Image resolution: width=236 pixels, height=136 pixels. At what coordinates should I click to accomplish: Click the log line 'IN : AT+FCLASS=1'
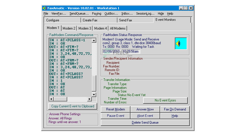pos(67,40)
